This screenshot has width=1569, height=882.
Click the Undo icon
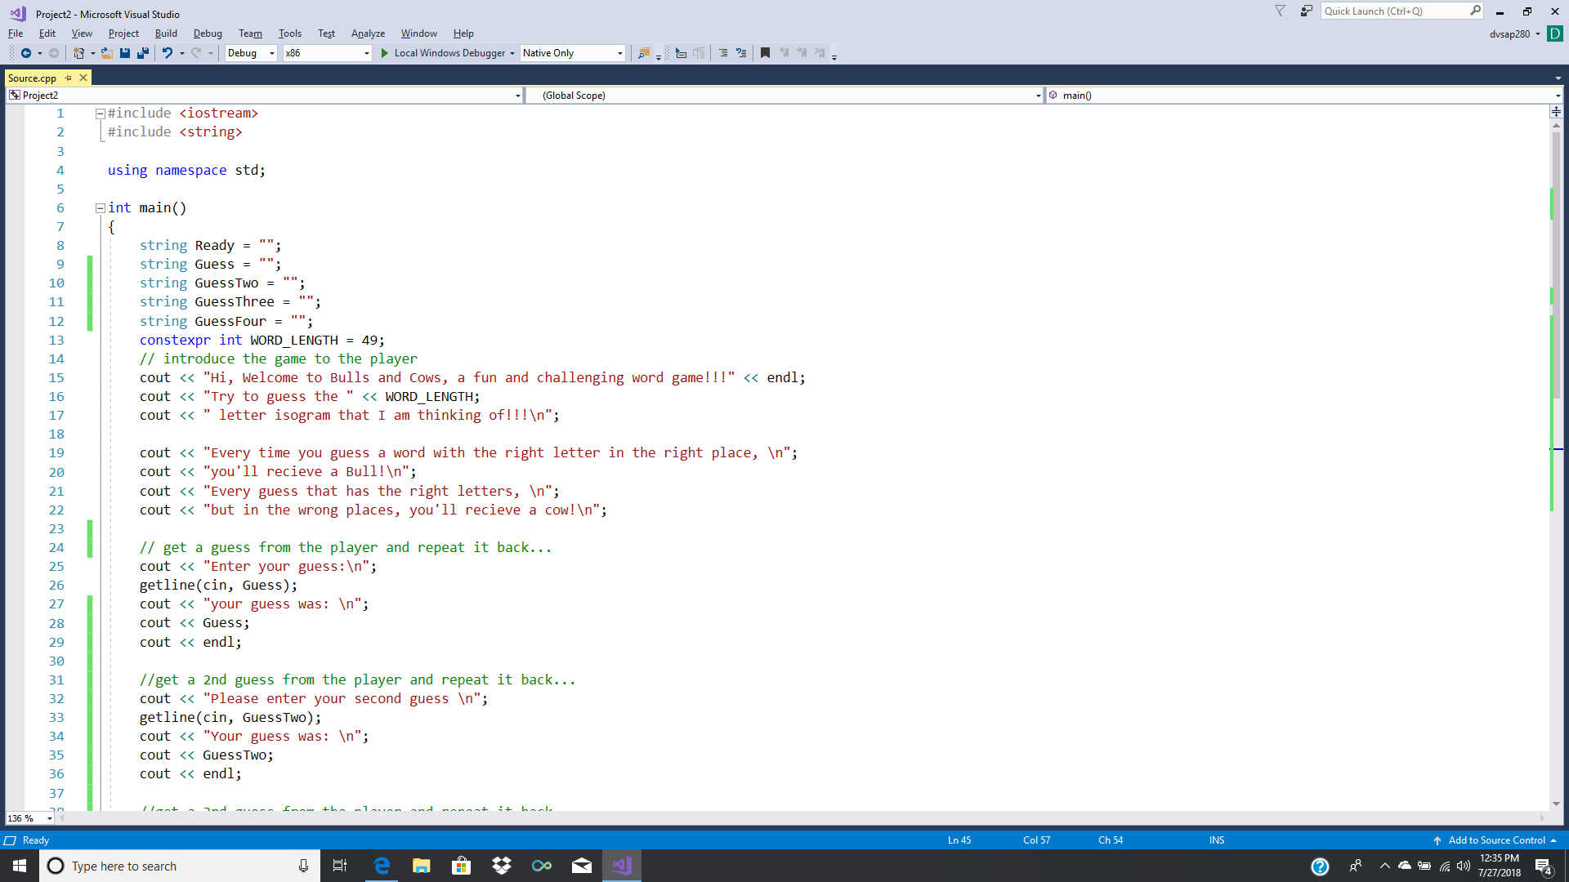(168, 53)
